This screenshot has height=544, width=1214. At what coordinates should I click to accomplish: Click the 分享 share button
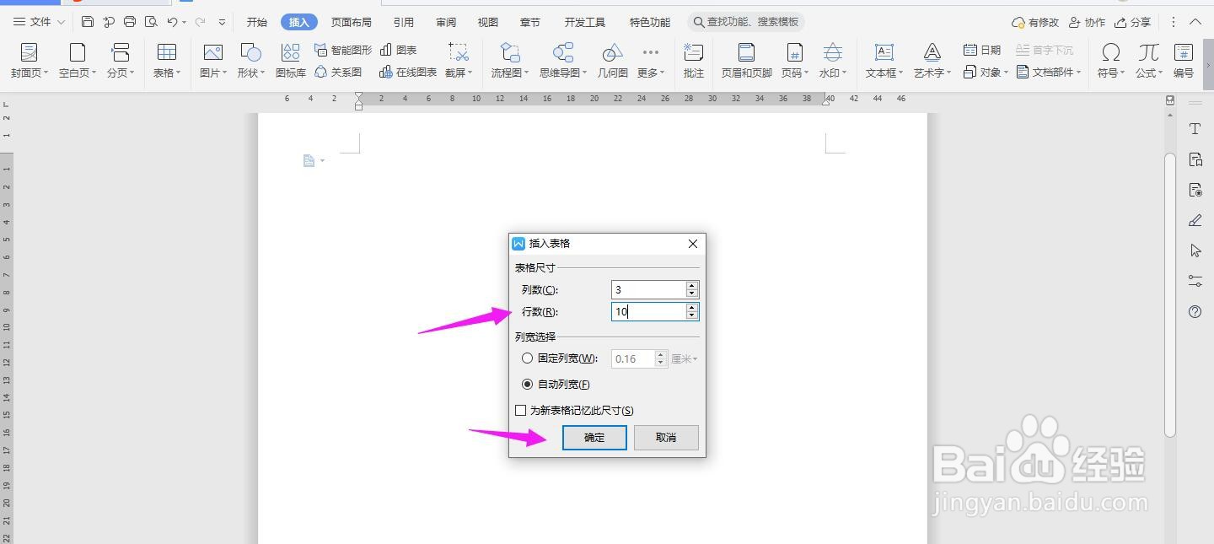pyautogui.click(x=1132, y=23)
